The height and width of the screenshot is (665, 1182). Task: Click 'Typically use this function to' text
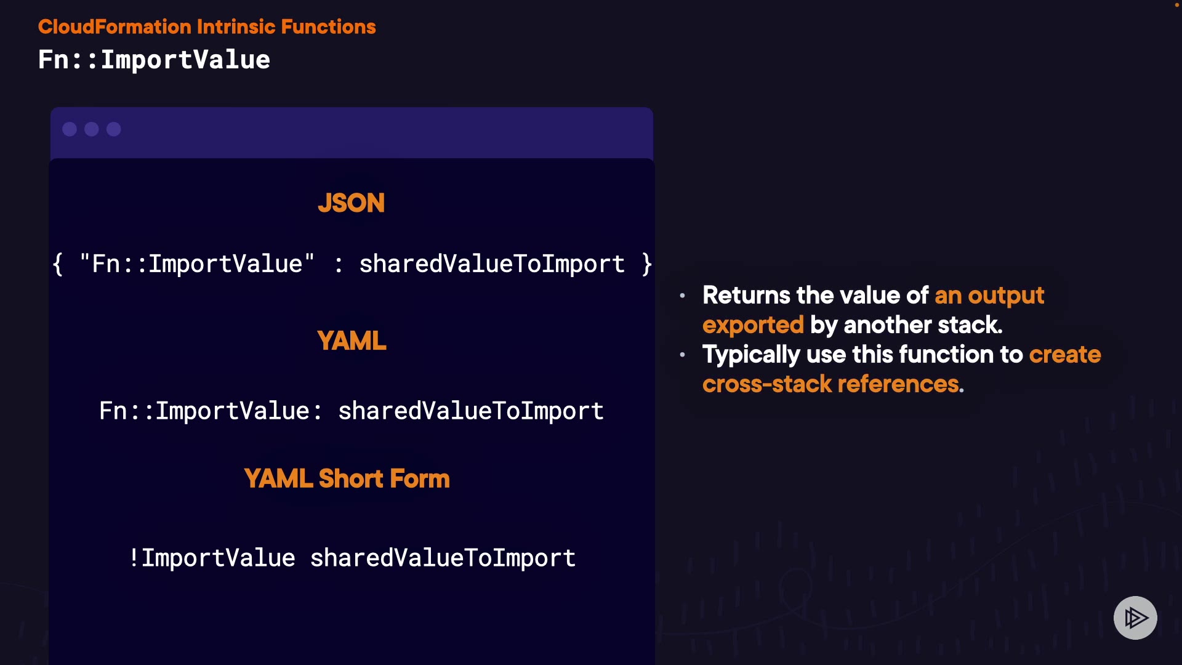(862, 355)
